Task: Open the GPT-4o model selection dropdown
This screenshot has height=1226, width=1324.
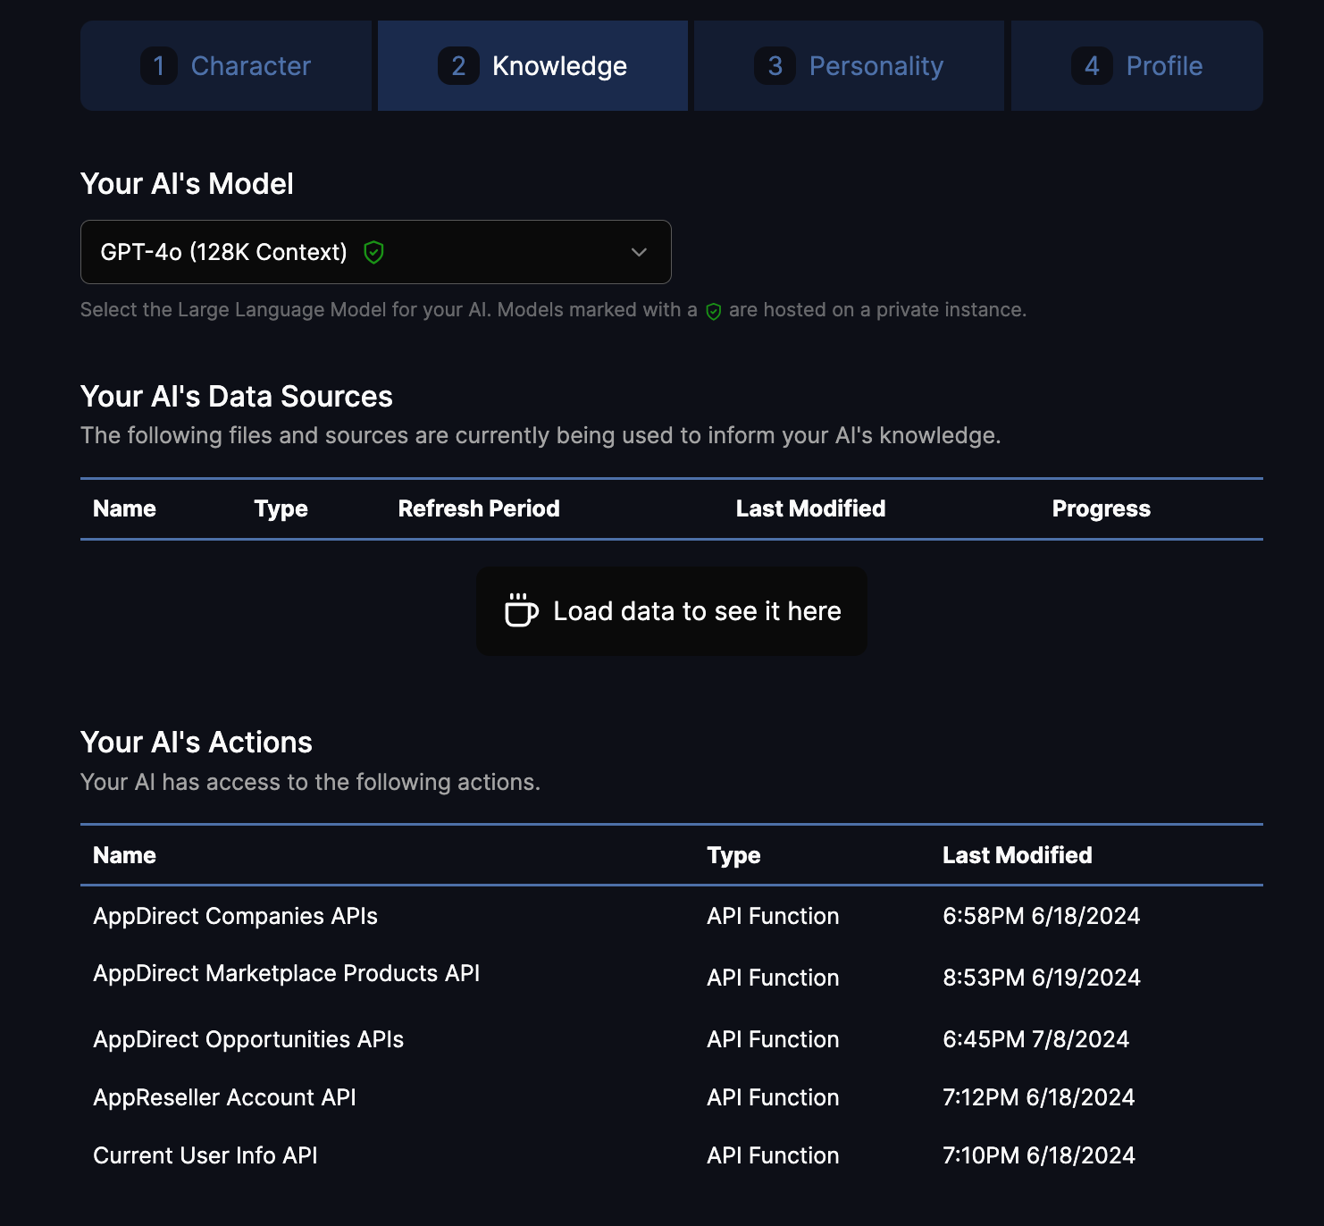Action: (376, 252)
